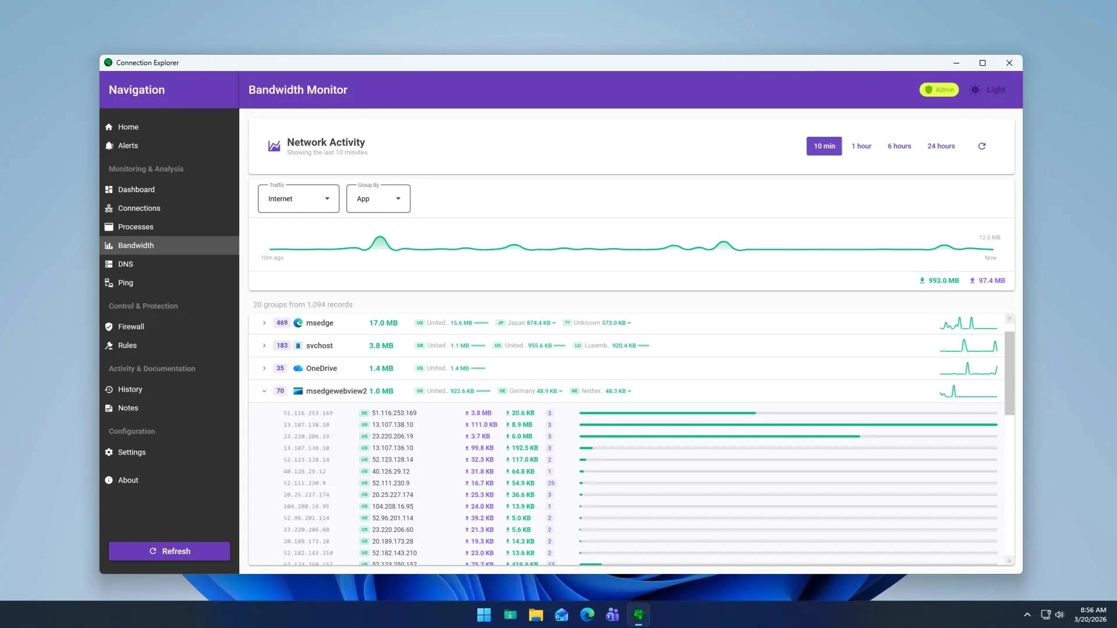
Task: Toggle the Light theme
Action: (986, 89)
